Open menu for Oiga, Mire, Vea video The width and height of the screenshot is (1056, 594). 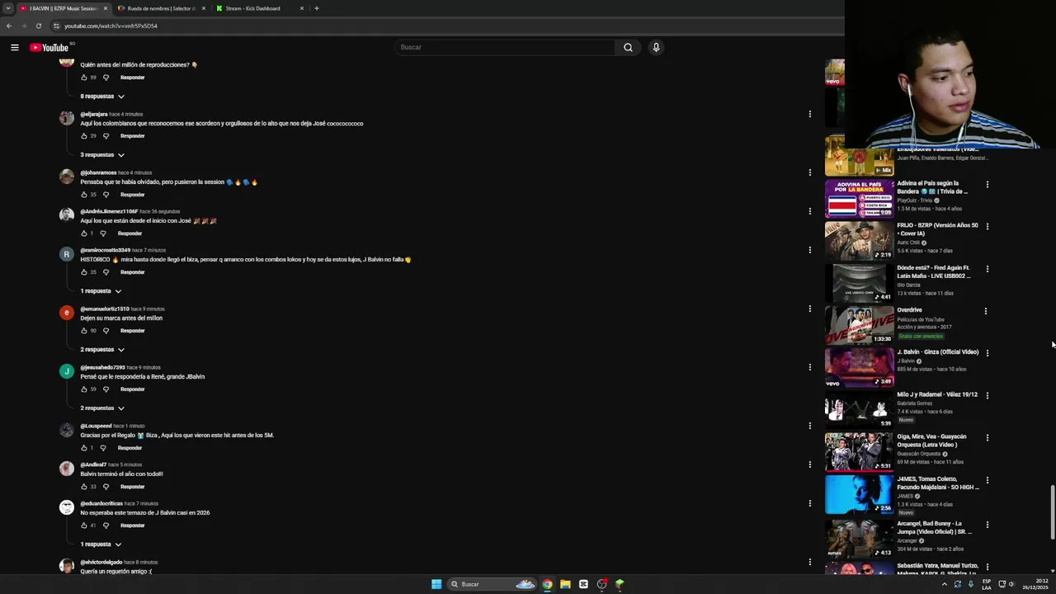coord(987,437)
